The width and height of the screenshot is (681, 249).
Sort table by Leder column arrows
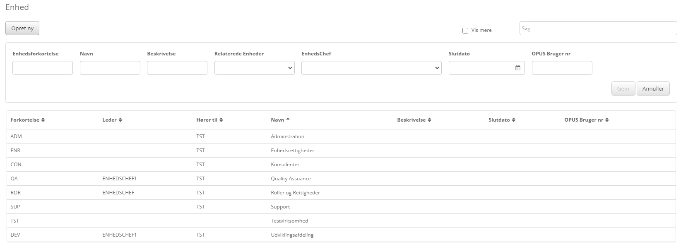point(120,120)
